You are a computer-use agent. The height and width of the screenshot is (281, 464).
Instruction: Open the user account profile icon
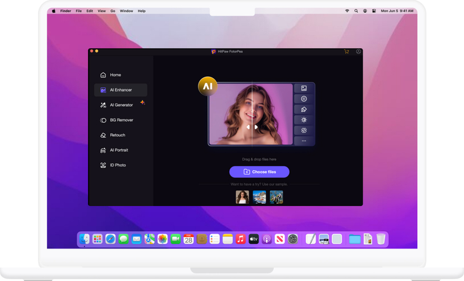click(x=358, y=52)
